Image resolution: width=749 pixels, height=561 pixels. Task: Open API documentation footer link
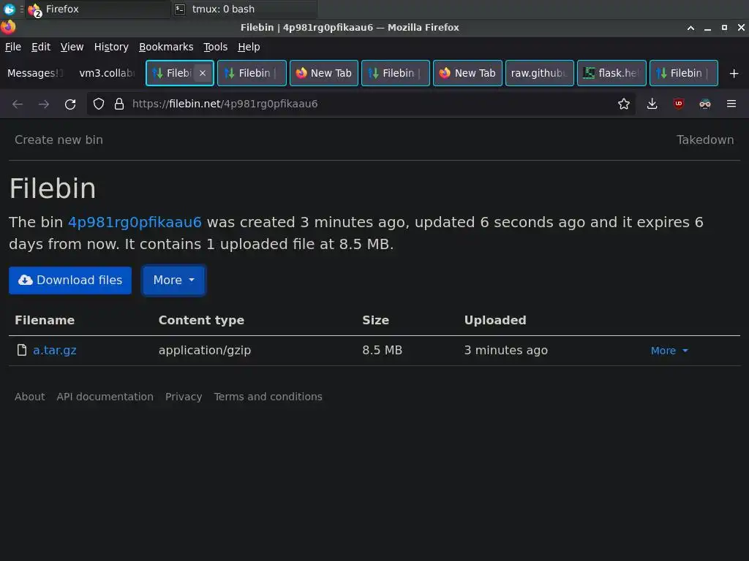(105, 397)
